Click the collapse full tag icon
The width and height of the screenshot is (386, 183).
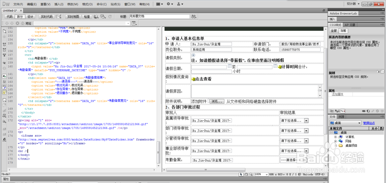[x=4, y=45]
